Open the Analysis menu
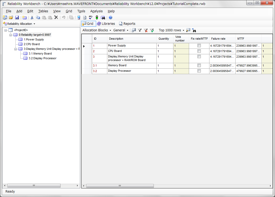The height and width of the screenshot is (197, 275). pyautogui.click(x=96, y=11)
